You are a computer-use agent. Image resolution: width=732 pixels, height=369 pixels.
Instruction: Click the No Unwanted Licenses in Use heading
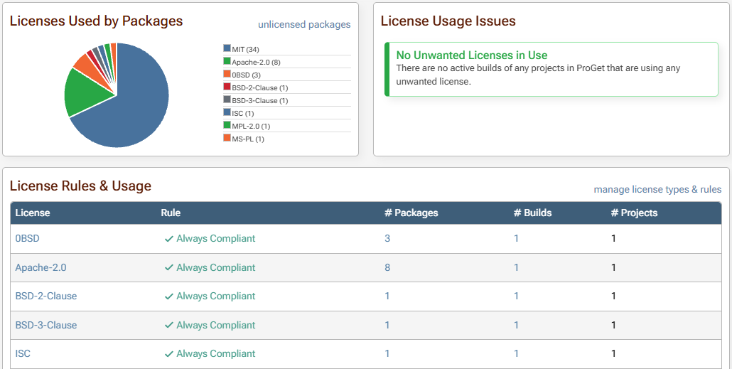click(x=472, y=55)
